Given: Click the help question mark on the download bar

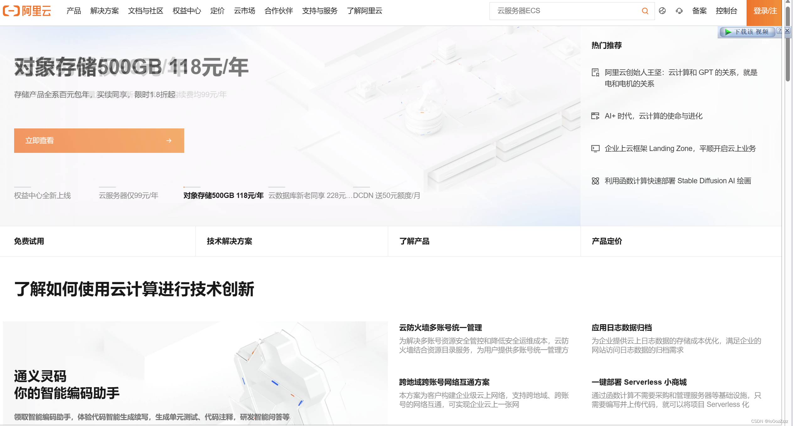Looking at the screenshot, I should (780, 31).
